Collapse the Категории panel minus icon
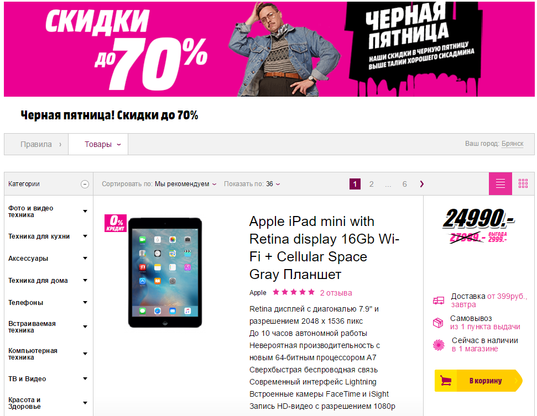This screenshot has height=416, width=537. point(85,185)
